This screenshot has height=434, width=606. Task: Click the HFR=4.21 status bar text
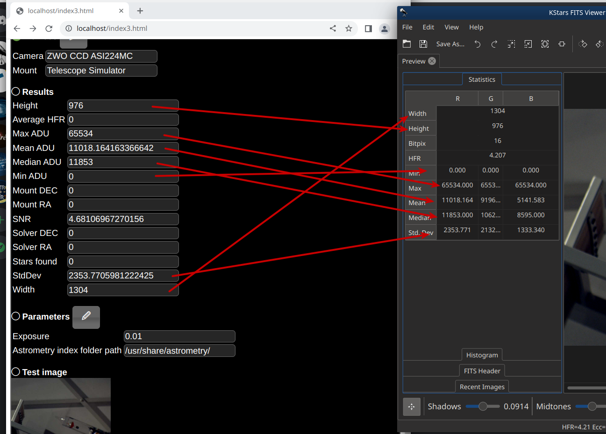576,427
